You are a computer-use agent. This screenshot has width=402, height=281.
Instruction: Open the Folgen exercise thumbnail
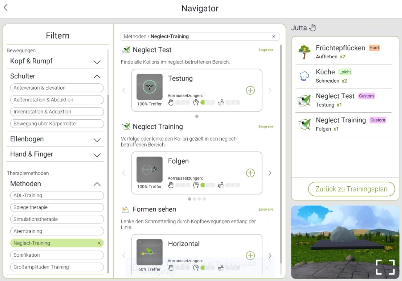click(x=149, y=170)
